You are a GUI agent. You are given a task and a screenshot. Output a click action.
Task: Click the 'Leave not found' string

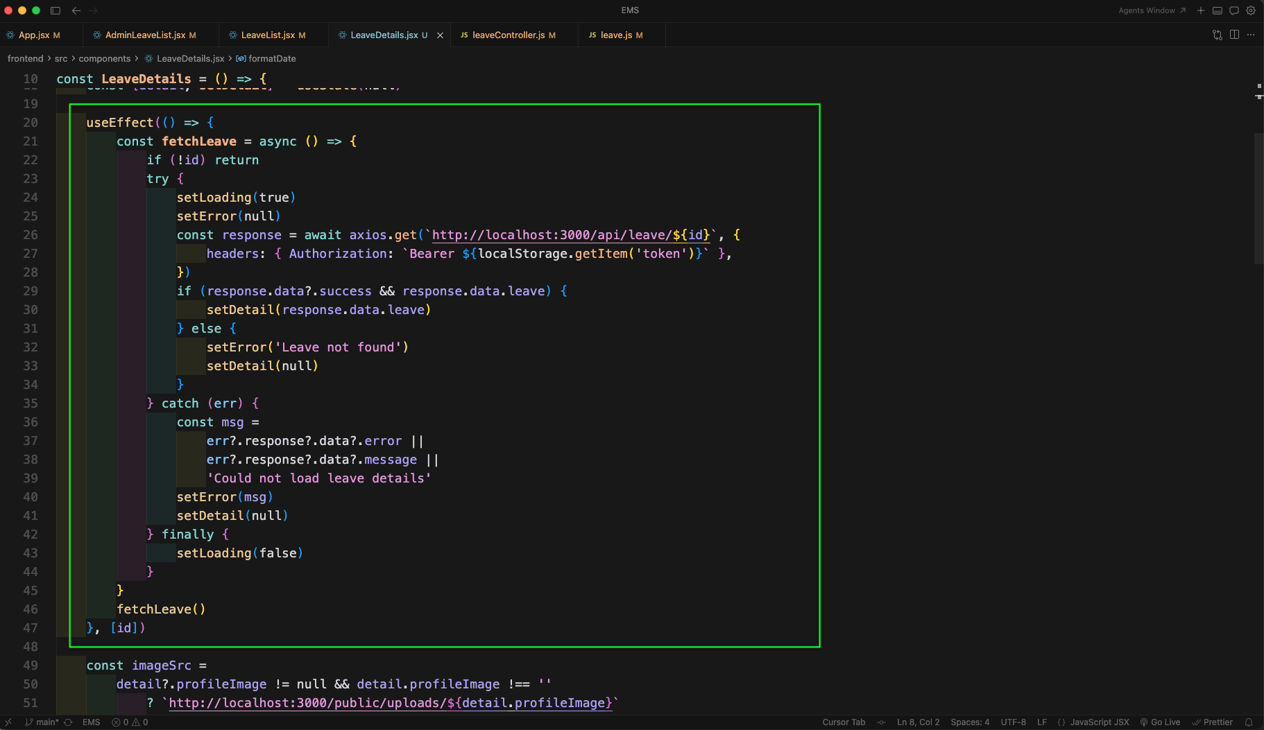pos(338,347)
